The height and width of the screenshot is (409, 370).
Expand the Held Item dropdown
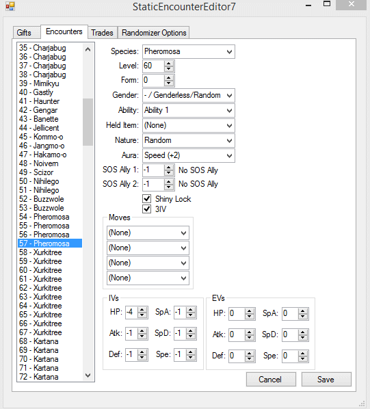(189, 125)
